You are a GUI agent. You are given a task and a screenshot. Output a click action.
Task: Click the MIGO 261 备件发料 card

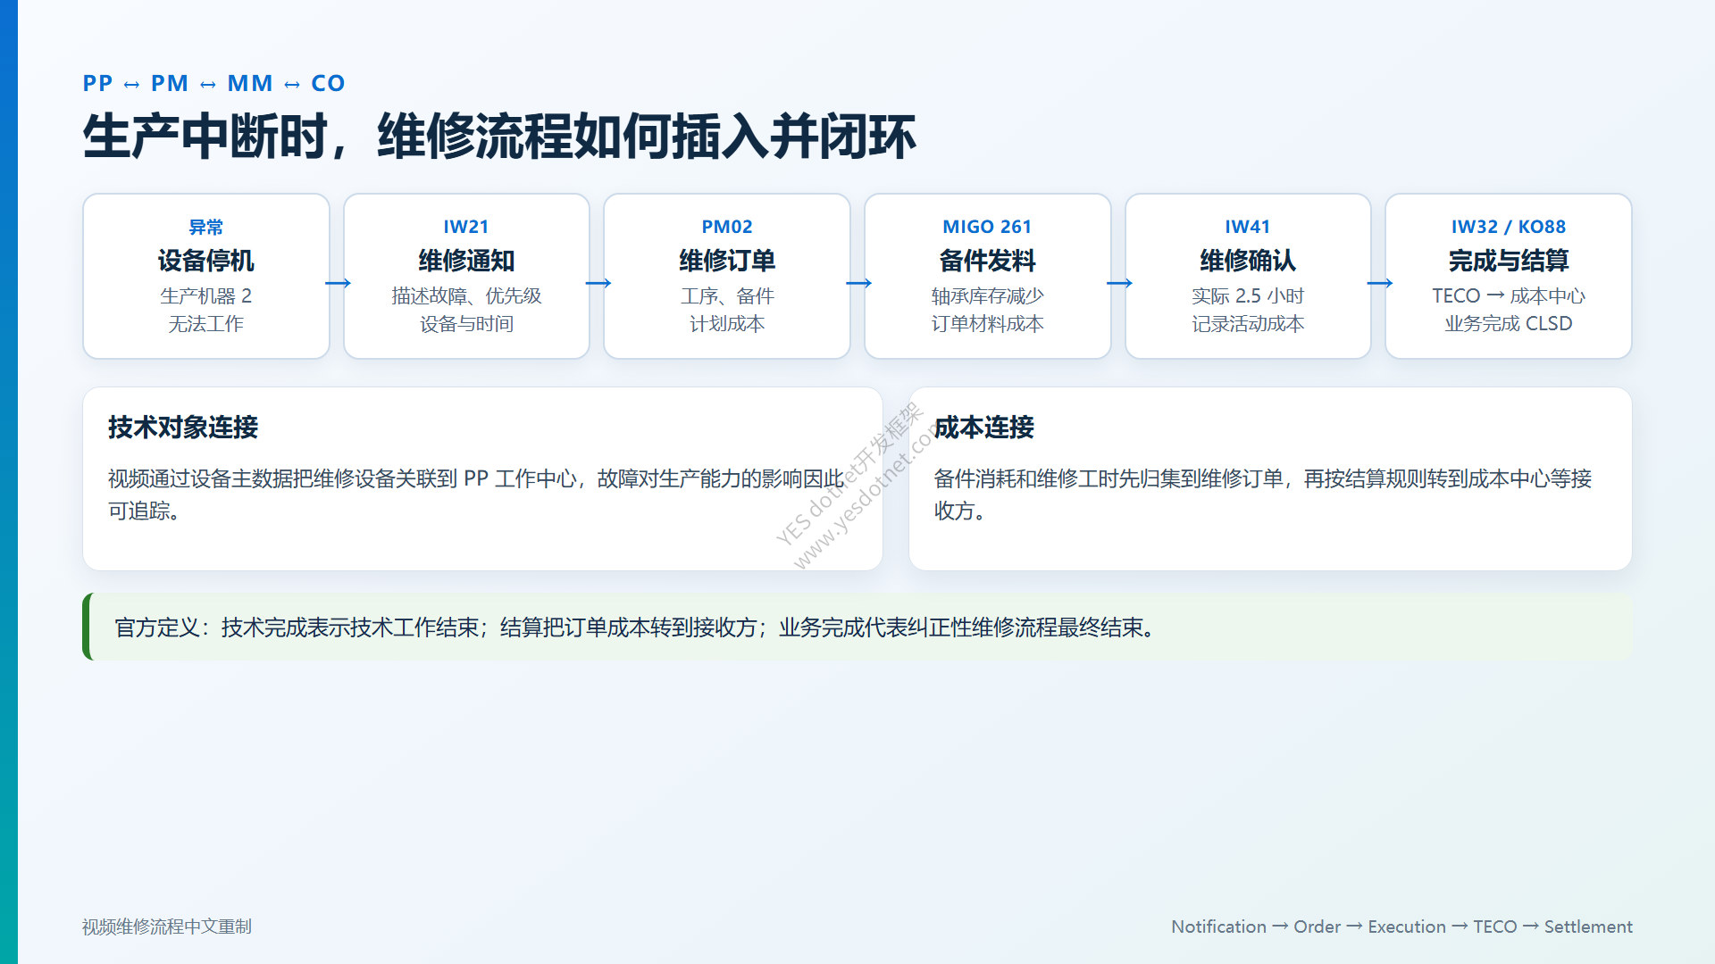(987, 277)
